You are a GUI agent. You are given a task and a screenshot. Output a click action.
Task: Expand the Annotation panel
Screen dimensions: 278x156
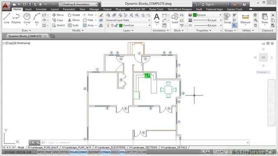pos(161,31)
